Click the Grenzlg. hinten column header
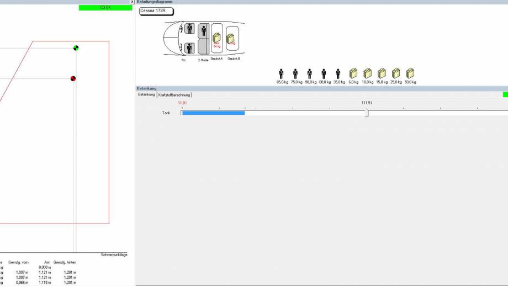The width and height of the screenshot is (508, 286). (65, 262)
